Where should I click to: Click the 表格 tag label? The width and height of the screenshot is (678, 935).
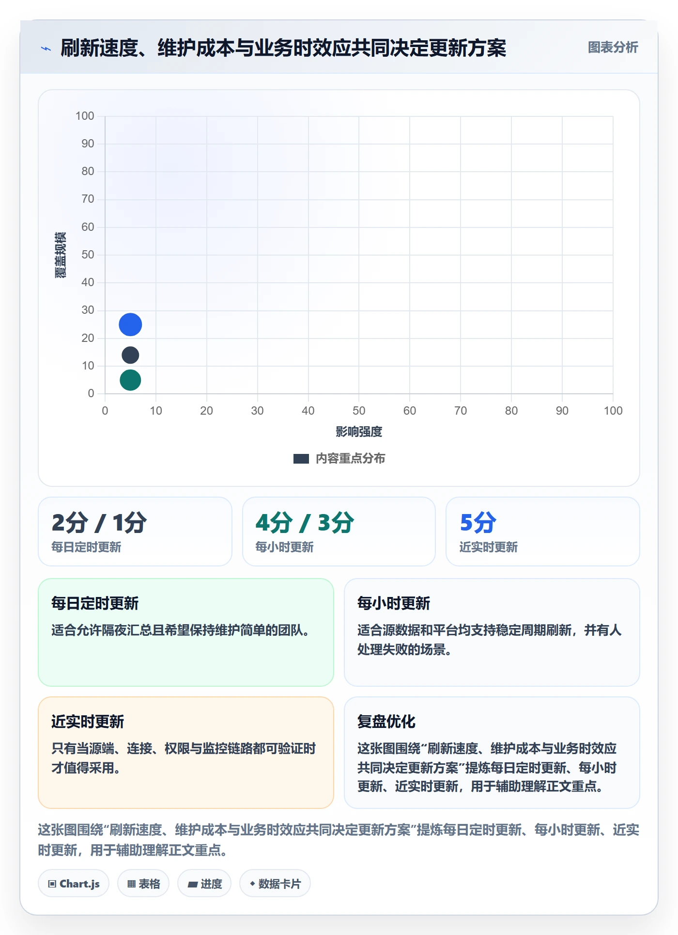coord(149,884)
